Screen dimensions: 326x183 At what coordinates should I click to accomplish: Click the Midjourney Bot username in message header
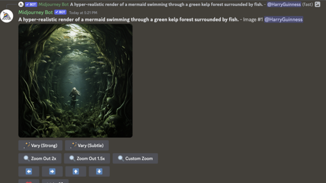[35, 12]
